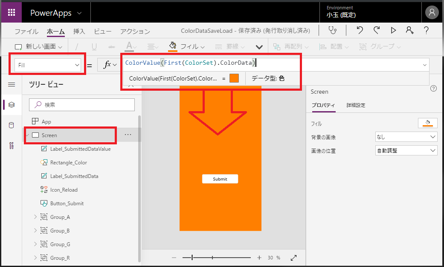Open help question mark in toolbar
Image resolution: width=444 pixels, height=267 pixels.
pos(426,30)
